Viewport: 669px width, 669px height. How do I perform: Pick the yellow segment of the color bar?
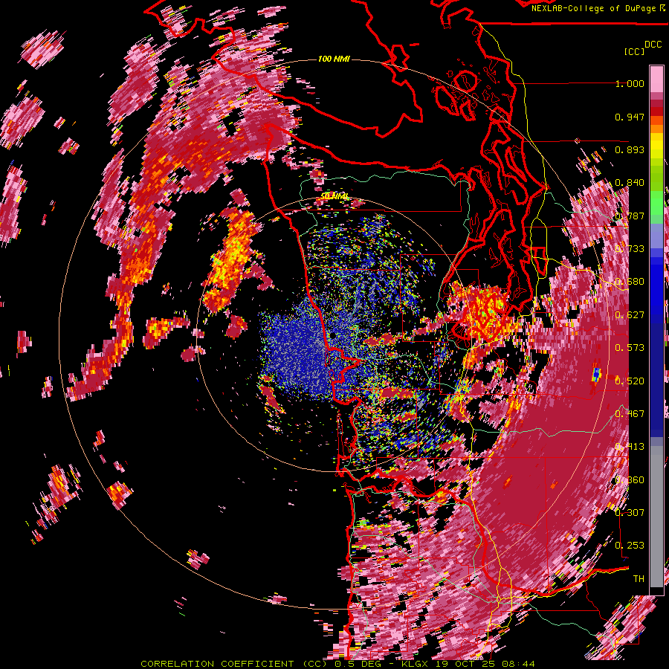pos(656,146)
